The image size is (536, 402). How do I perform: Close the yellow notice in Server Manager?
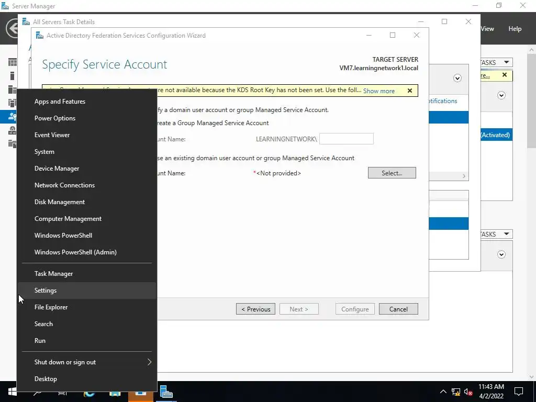click(505, 75)
